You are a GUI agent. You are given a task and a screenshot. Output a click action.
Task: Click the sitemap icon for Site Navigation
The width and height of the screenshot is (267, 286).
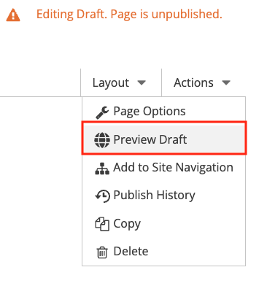click(x=102, y=169)
